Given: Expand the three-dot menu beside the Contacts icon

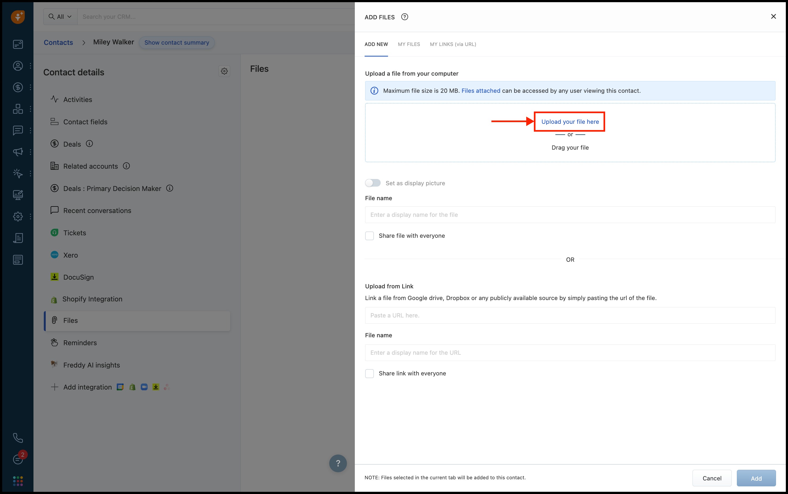Looking at the screenshot, I should pyautogui.click(x=30, y=66).
